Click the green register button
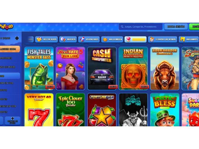The image size is (199, 149). pyautogui.click(x=194, y=27)
